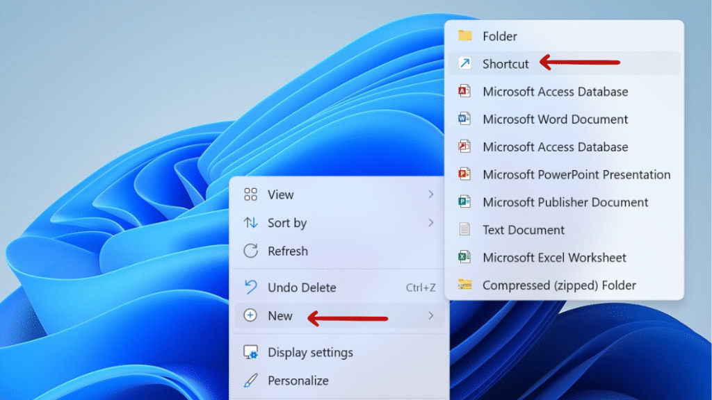Pick Microsoft Excel Worksheet label text

pyautogui.click(x=554, y=258)
